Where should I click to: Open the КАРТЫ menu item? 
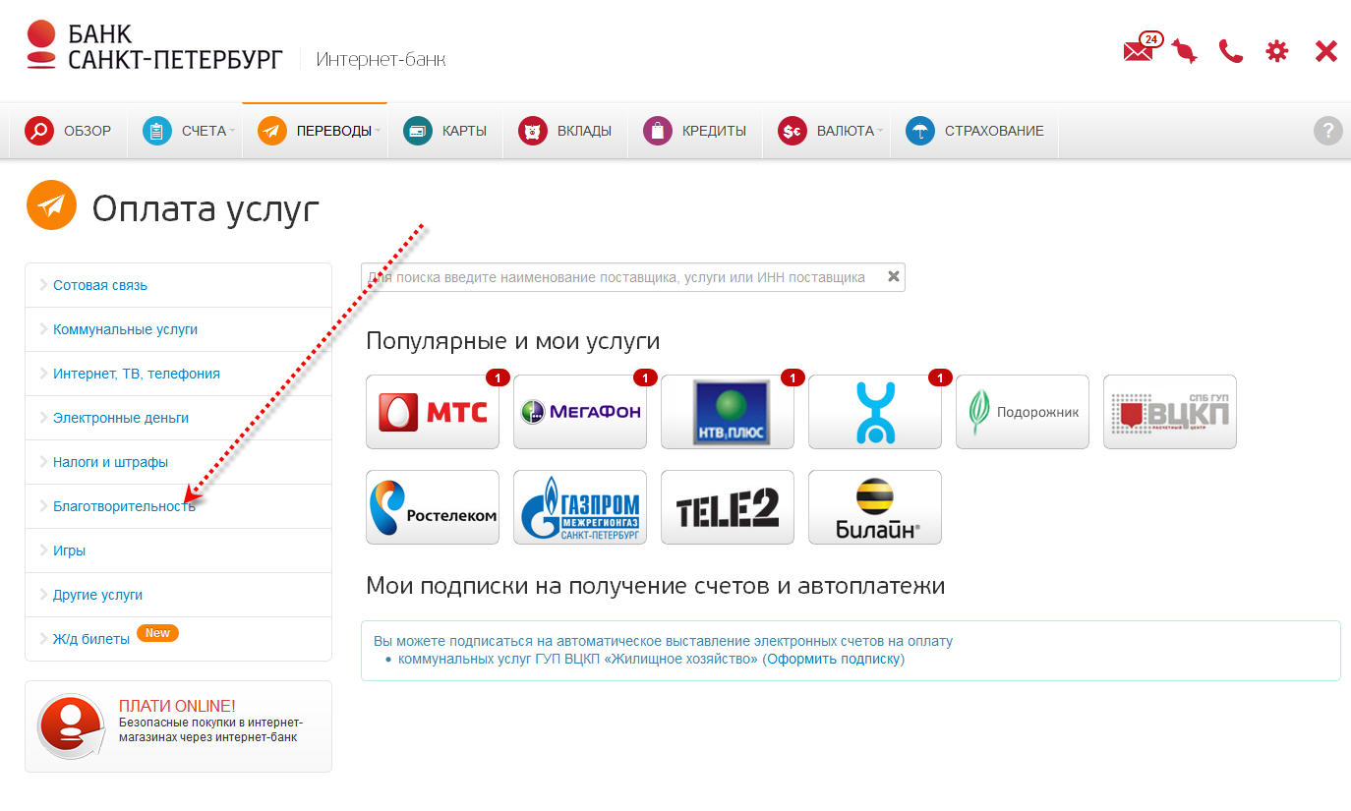pyautogui.click(x=464, y=131)
